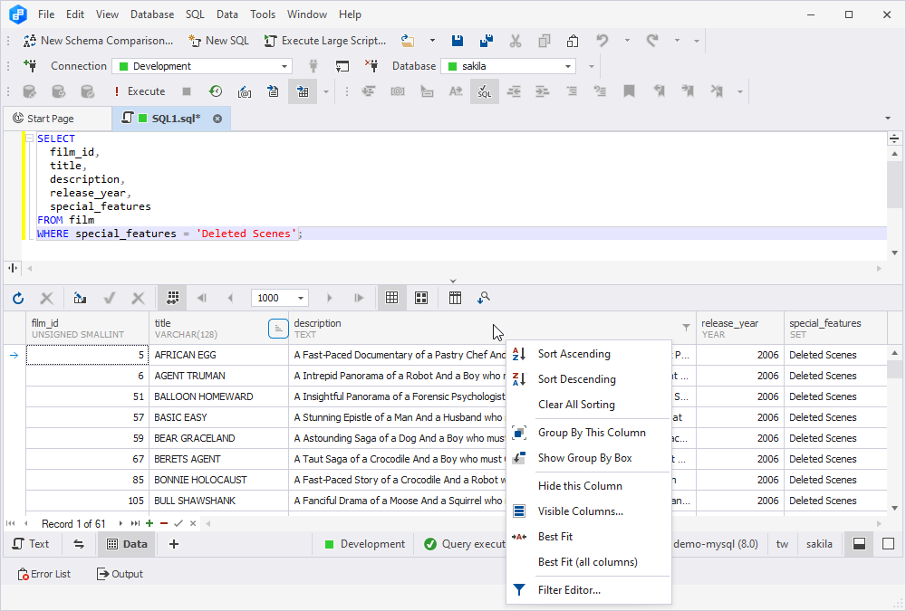Open the document tab list dropdown arrow

[888, 119]
